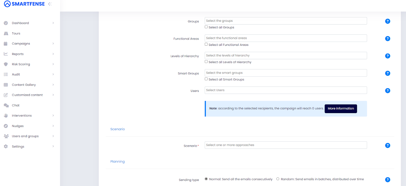Open the Reports menu item
This screenshot has height=186, width=406.
point(18,54)
